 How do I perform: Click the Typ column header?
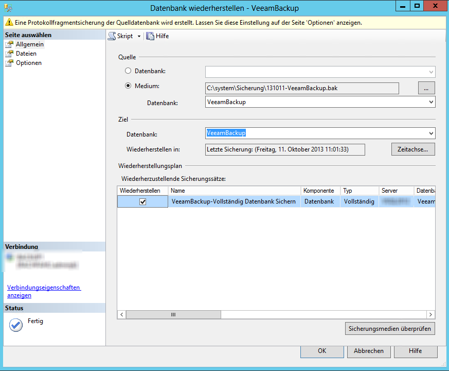point(360,191)
